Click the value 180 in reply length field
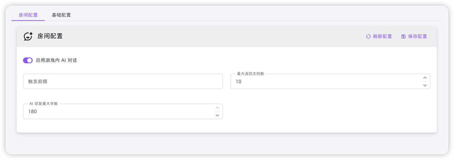The image size is (454, 160). [33, 112]
